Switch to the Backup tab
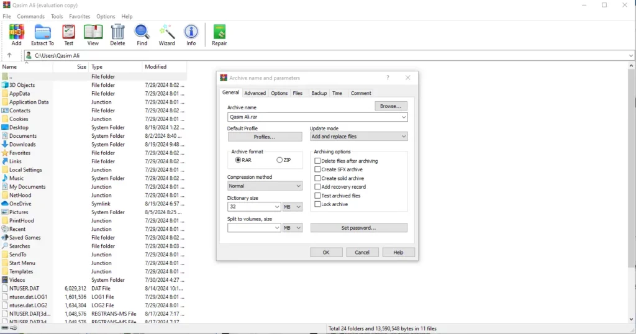Viewport: 636px width, 334px height. [x=319, y=93]
